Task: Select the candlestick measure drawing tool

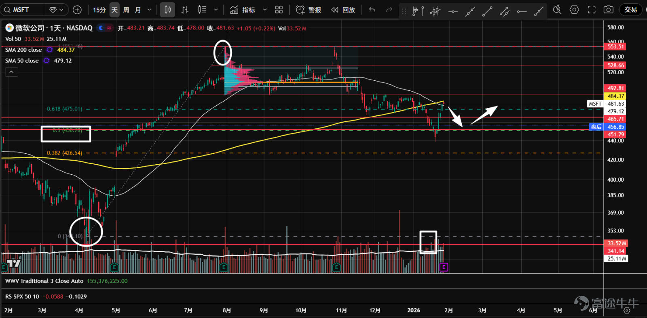Action: pyautogui.click(x=435, y=11)
